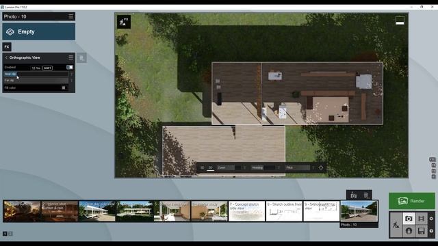Select the 8 - Sketch outline front thumbnail
The image size is (438, 246).
tap(284, 211)
